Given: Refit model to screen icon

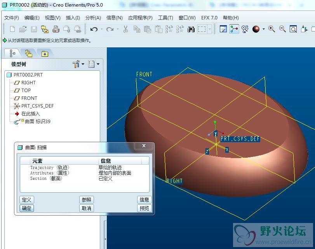Looking at the screenshot, I should pos(293,30).
